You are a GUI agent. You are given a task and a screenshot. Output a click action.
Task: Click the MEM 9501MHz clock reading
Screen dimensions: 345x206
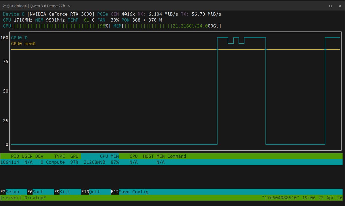(x=50, y=20)
